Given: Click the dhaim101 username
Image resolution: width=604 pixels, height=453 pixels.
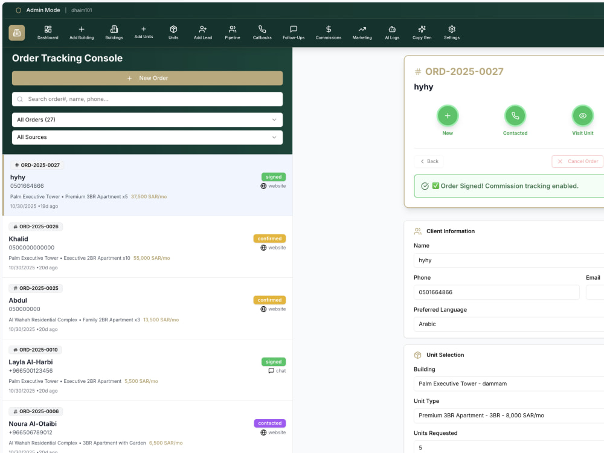Looking at the screenshot, I should [x=82, y=10].
